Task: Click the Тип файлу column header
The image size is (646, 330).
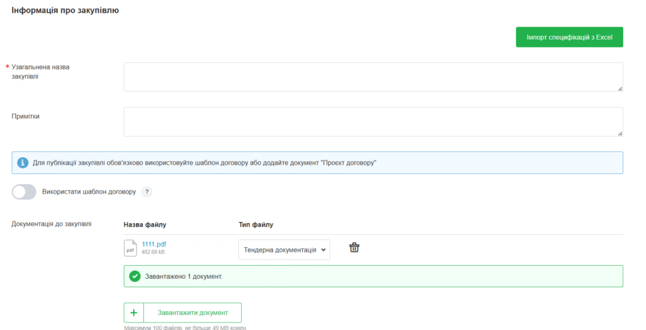Action: [x=255, y=225]
